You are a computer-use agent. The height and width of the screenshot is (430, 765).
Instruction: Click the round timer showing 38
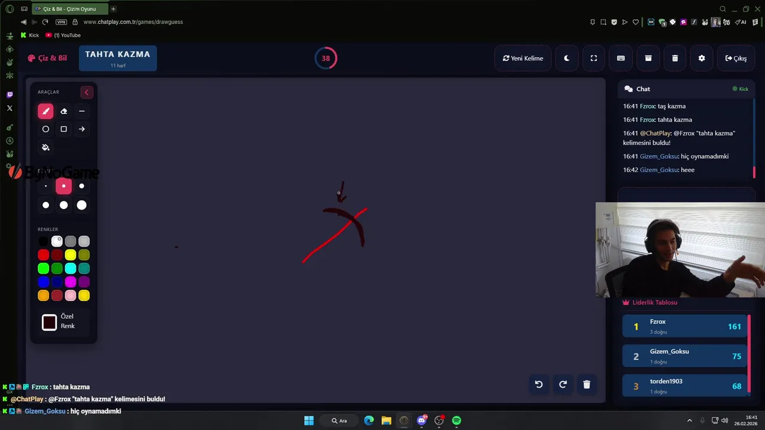326,58
